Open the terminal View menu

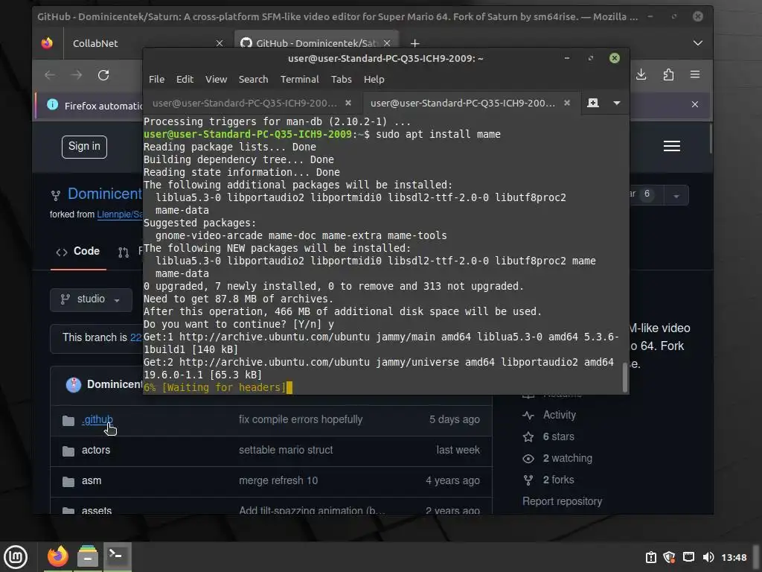[x=216, y=79]
